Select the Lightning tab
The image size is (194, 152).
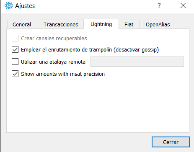pos(101,24)
